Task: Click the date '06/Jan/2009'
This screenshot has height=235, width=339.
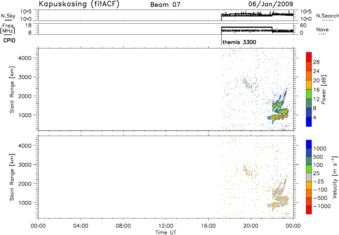Action: (x=270, y=4)
